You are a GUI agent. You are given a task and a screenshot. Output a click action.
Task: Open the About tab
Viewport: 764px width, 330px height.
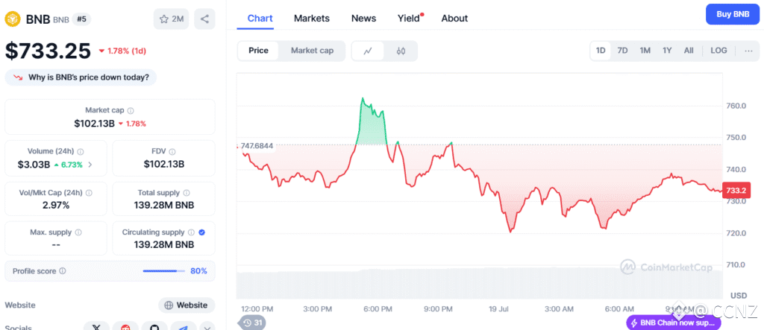click(454, 19)
